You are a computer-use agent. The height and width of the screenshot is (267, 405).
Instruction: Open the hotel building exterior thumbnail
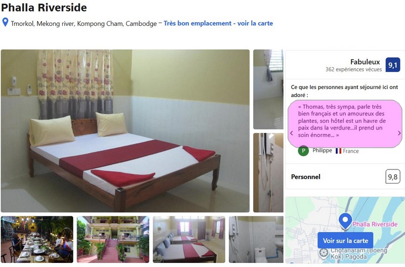click(113, 239)
